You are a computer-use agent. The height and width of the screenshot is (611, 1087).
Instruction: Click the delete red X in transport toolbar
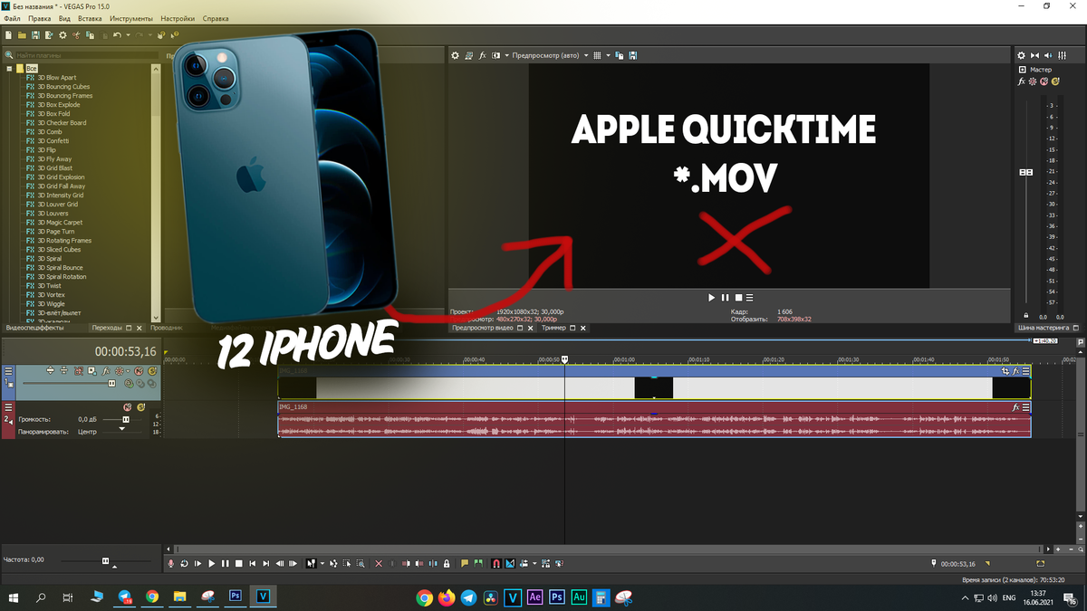click(x=379, y=563)
